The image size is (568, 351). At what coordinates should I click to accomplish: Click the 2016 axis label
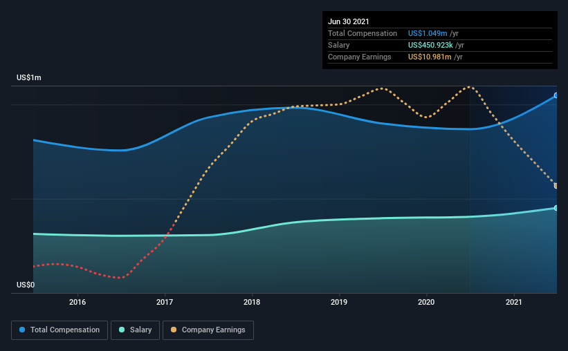(x=77, y=302)
